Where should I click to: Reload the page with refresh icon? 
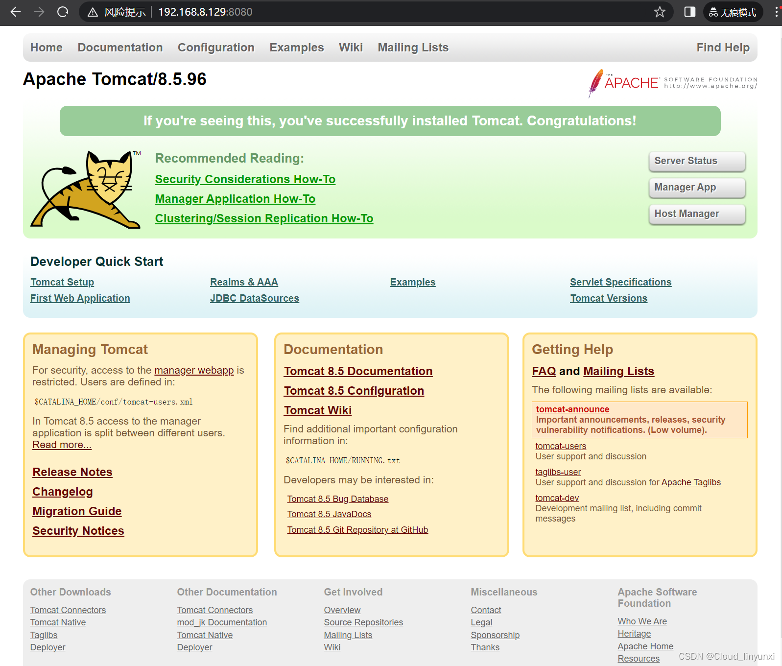(63, 12)
